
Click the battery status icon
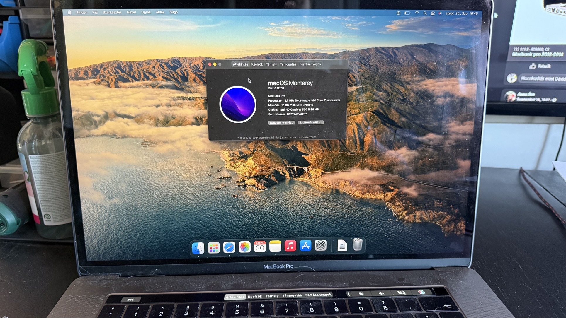pos(407,13)
